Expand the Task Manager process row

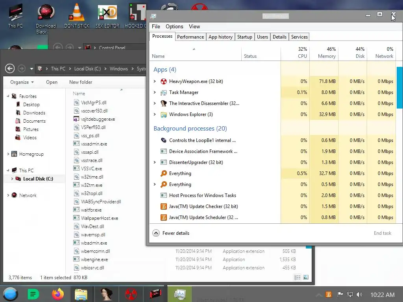(x=155, y=92)
